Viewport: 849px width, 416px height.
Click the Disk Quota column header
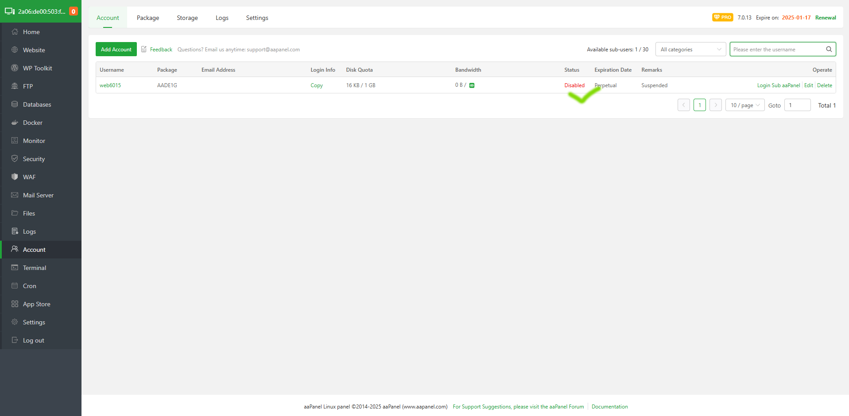click(x=359, y=70)
